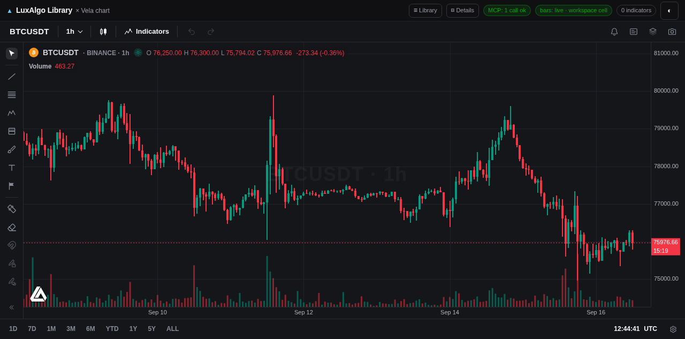Toggle lock all drawings icon
The width and height of the screenshot is (685, 339).
pos(12,282)
